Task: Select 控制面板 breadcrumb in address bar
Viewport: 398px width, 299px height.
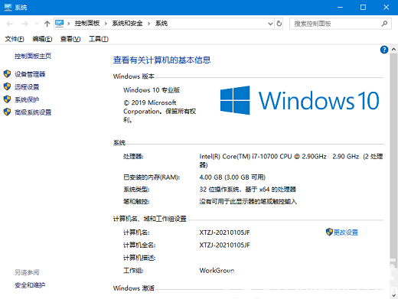Action: [87, 24]
